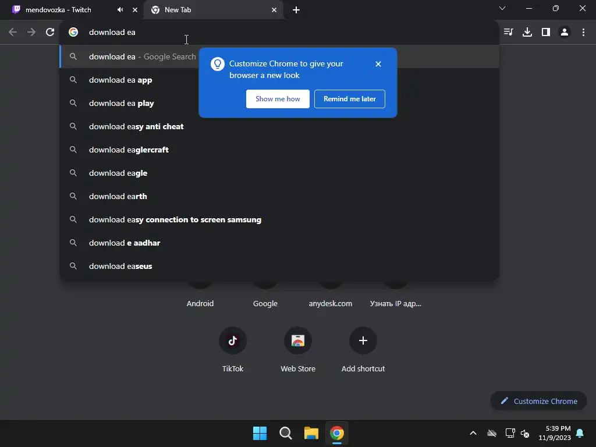The image size is (596, 447).
Task: Open the TikTok shortcut tile
Action: [x=233, y=350]
